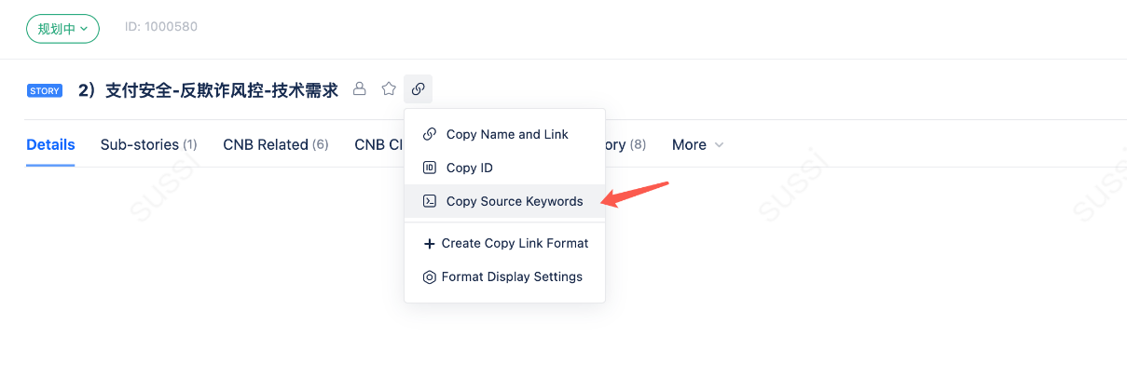Click the ID: 1000580 text
The image size is (1127, 391).
[161, 27]
